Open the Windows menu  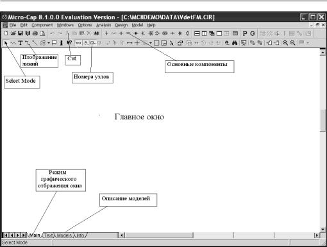pos(65,25)
